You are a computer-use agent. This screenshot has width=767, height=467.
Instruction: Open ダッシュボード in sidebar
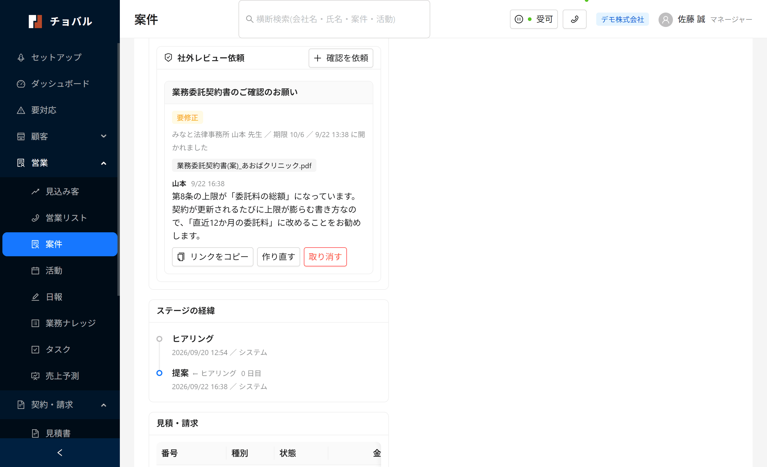pyautogui.click(x=59, y=84)
